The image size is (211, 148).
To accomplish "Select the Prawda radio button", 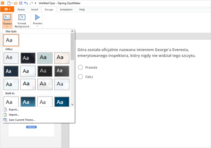I will [x=80, y=67].
